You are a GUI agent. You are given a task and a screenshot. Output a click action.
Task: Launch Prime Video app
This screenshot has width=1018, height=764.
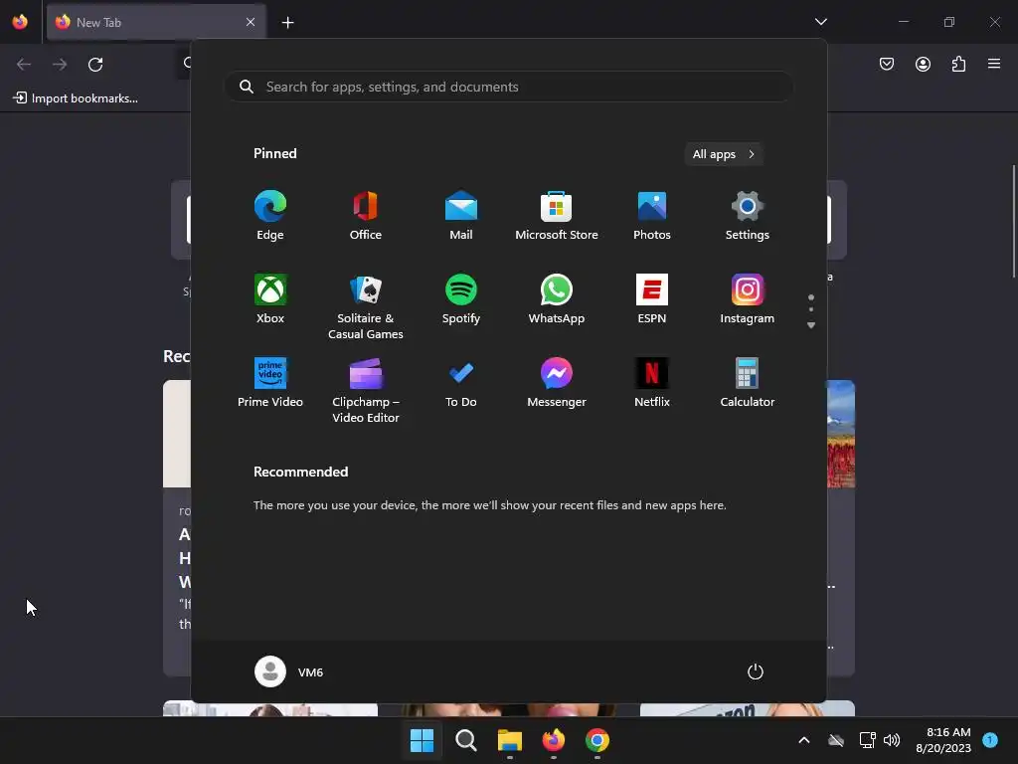(270, 383)
